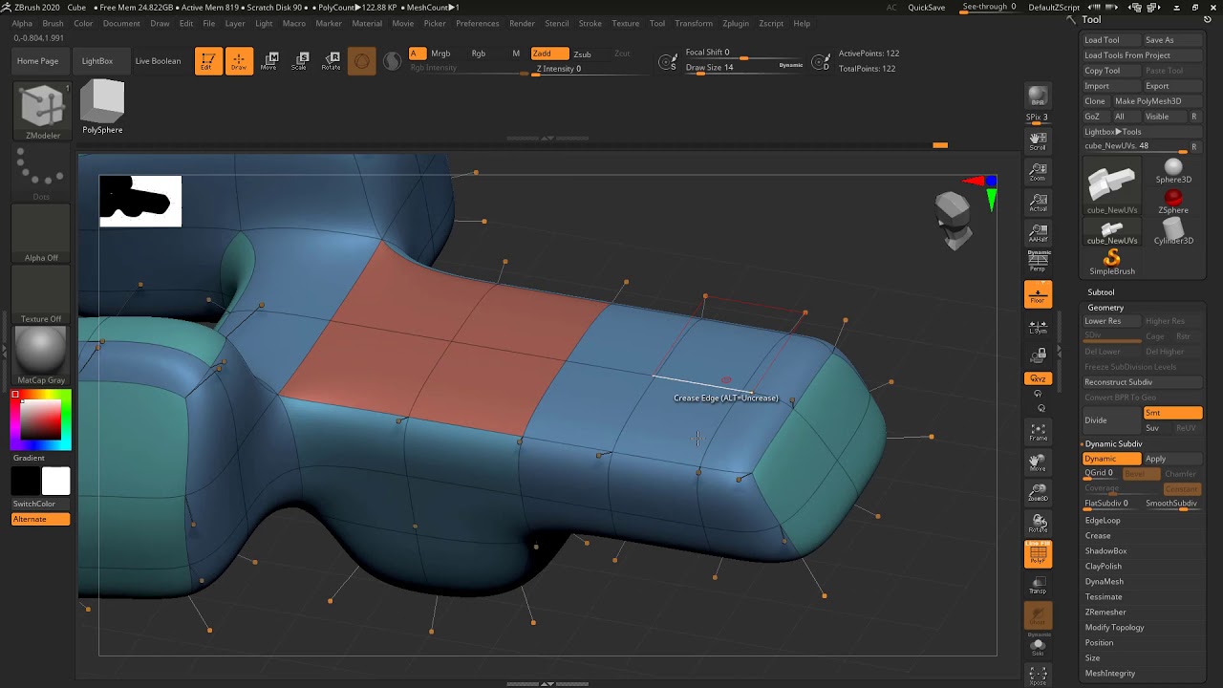
Task: Toggle Transp transparency icon
Action: 1038,585
